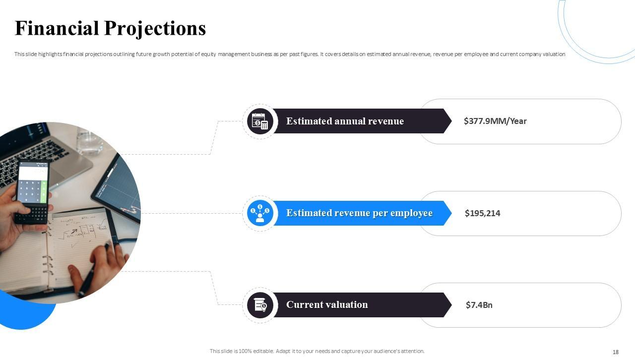Click the circular calculator desk photo
The image size is (635, 357).
64,213
